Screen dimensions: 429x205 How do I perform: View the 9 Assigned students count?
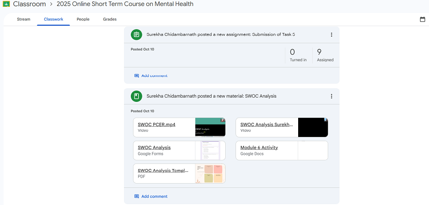325,55
